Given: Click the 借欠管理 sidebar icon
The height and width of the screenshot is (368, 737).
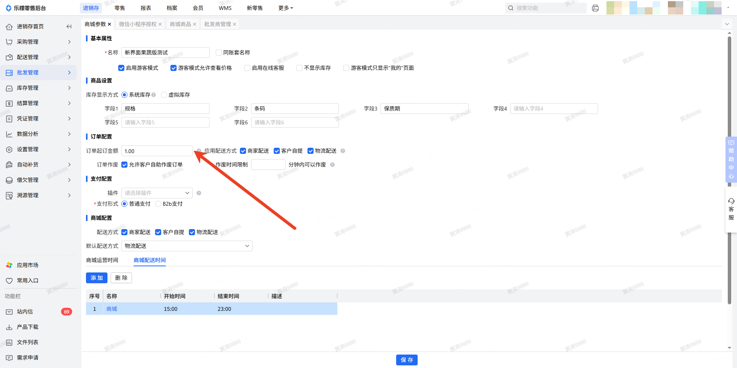Looking at the screenshot, I should coord(9,180).
